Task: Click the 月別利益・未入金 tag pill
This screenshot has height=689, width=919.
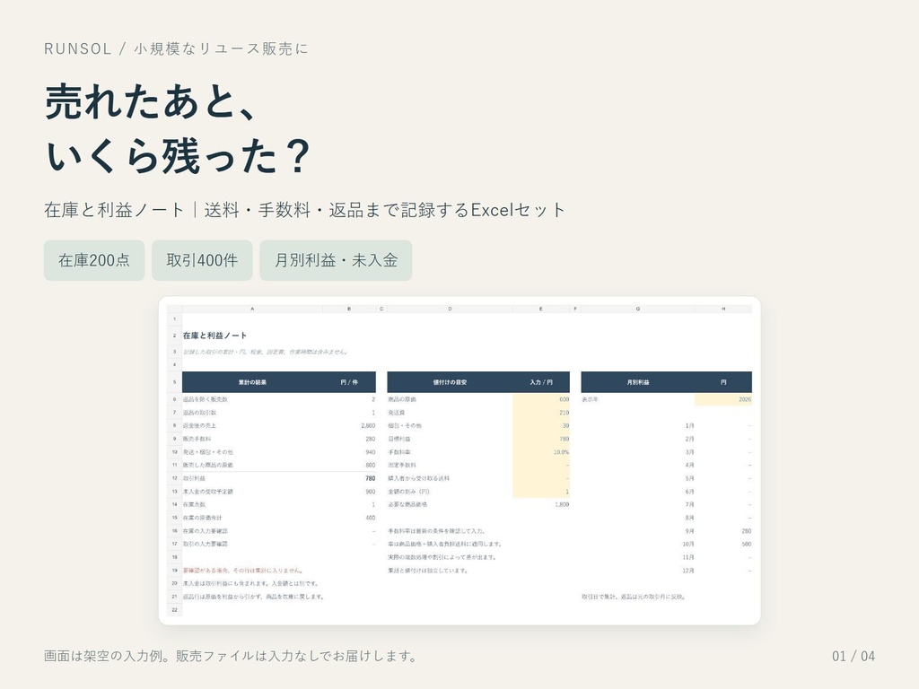Action: (x=336, y=260)
